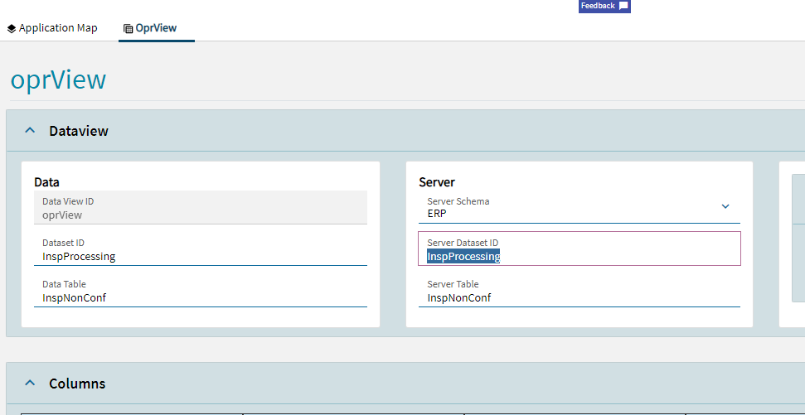
Task: Click the Dataview section title
Action: 79,131
